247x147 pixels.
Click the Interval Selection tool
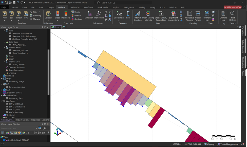coord(138,16)
